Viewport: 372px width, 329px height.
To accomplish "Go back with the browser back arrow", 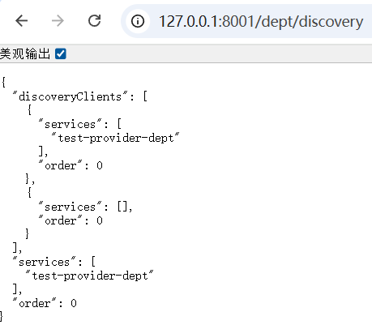I will click(22, 21).
